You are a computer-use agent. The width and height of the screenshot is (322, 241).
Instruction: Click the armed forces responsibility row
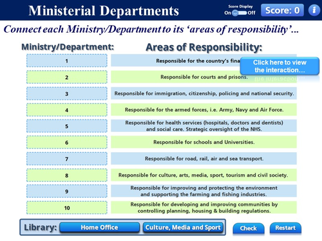204,110
